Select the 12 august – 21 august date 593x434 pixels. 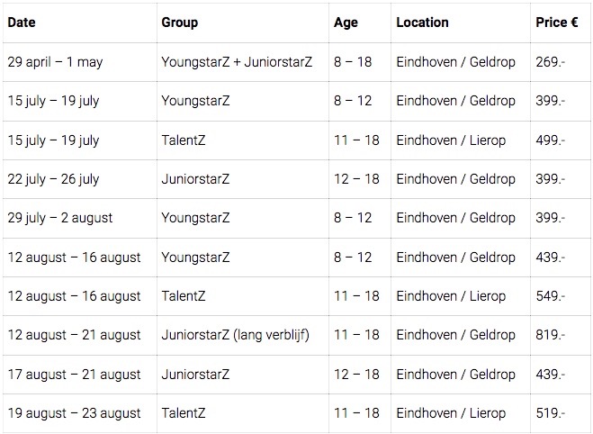coord(74,335)
